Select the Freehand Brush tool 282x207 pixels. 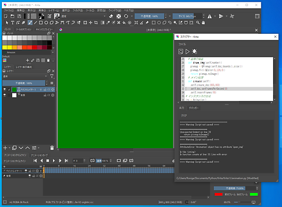(30, 22)
